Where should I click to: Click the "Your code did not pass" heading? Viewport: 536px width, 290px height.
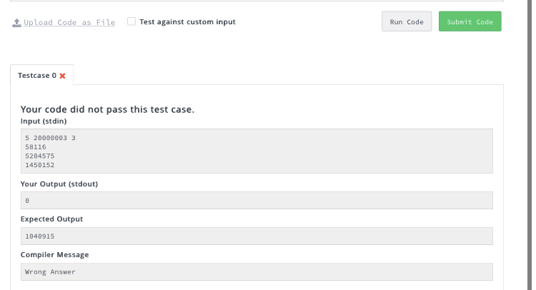coord(107,109)
